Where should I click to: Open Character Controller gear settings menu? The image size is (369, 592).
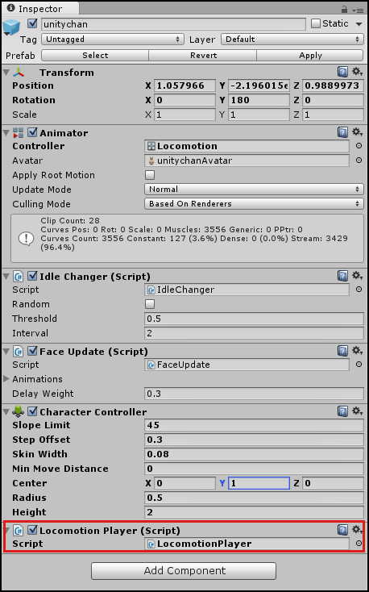coord(357,411)
